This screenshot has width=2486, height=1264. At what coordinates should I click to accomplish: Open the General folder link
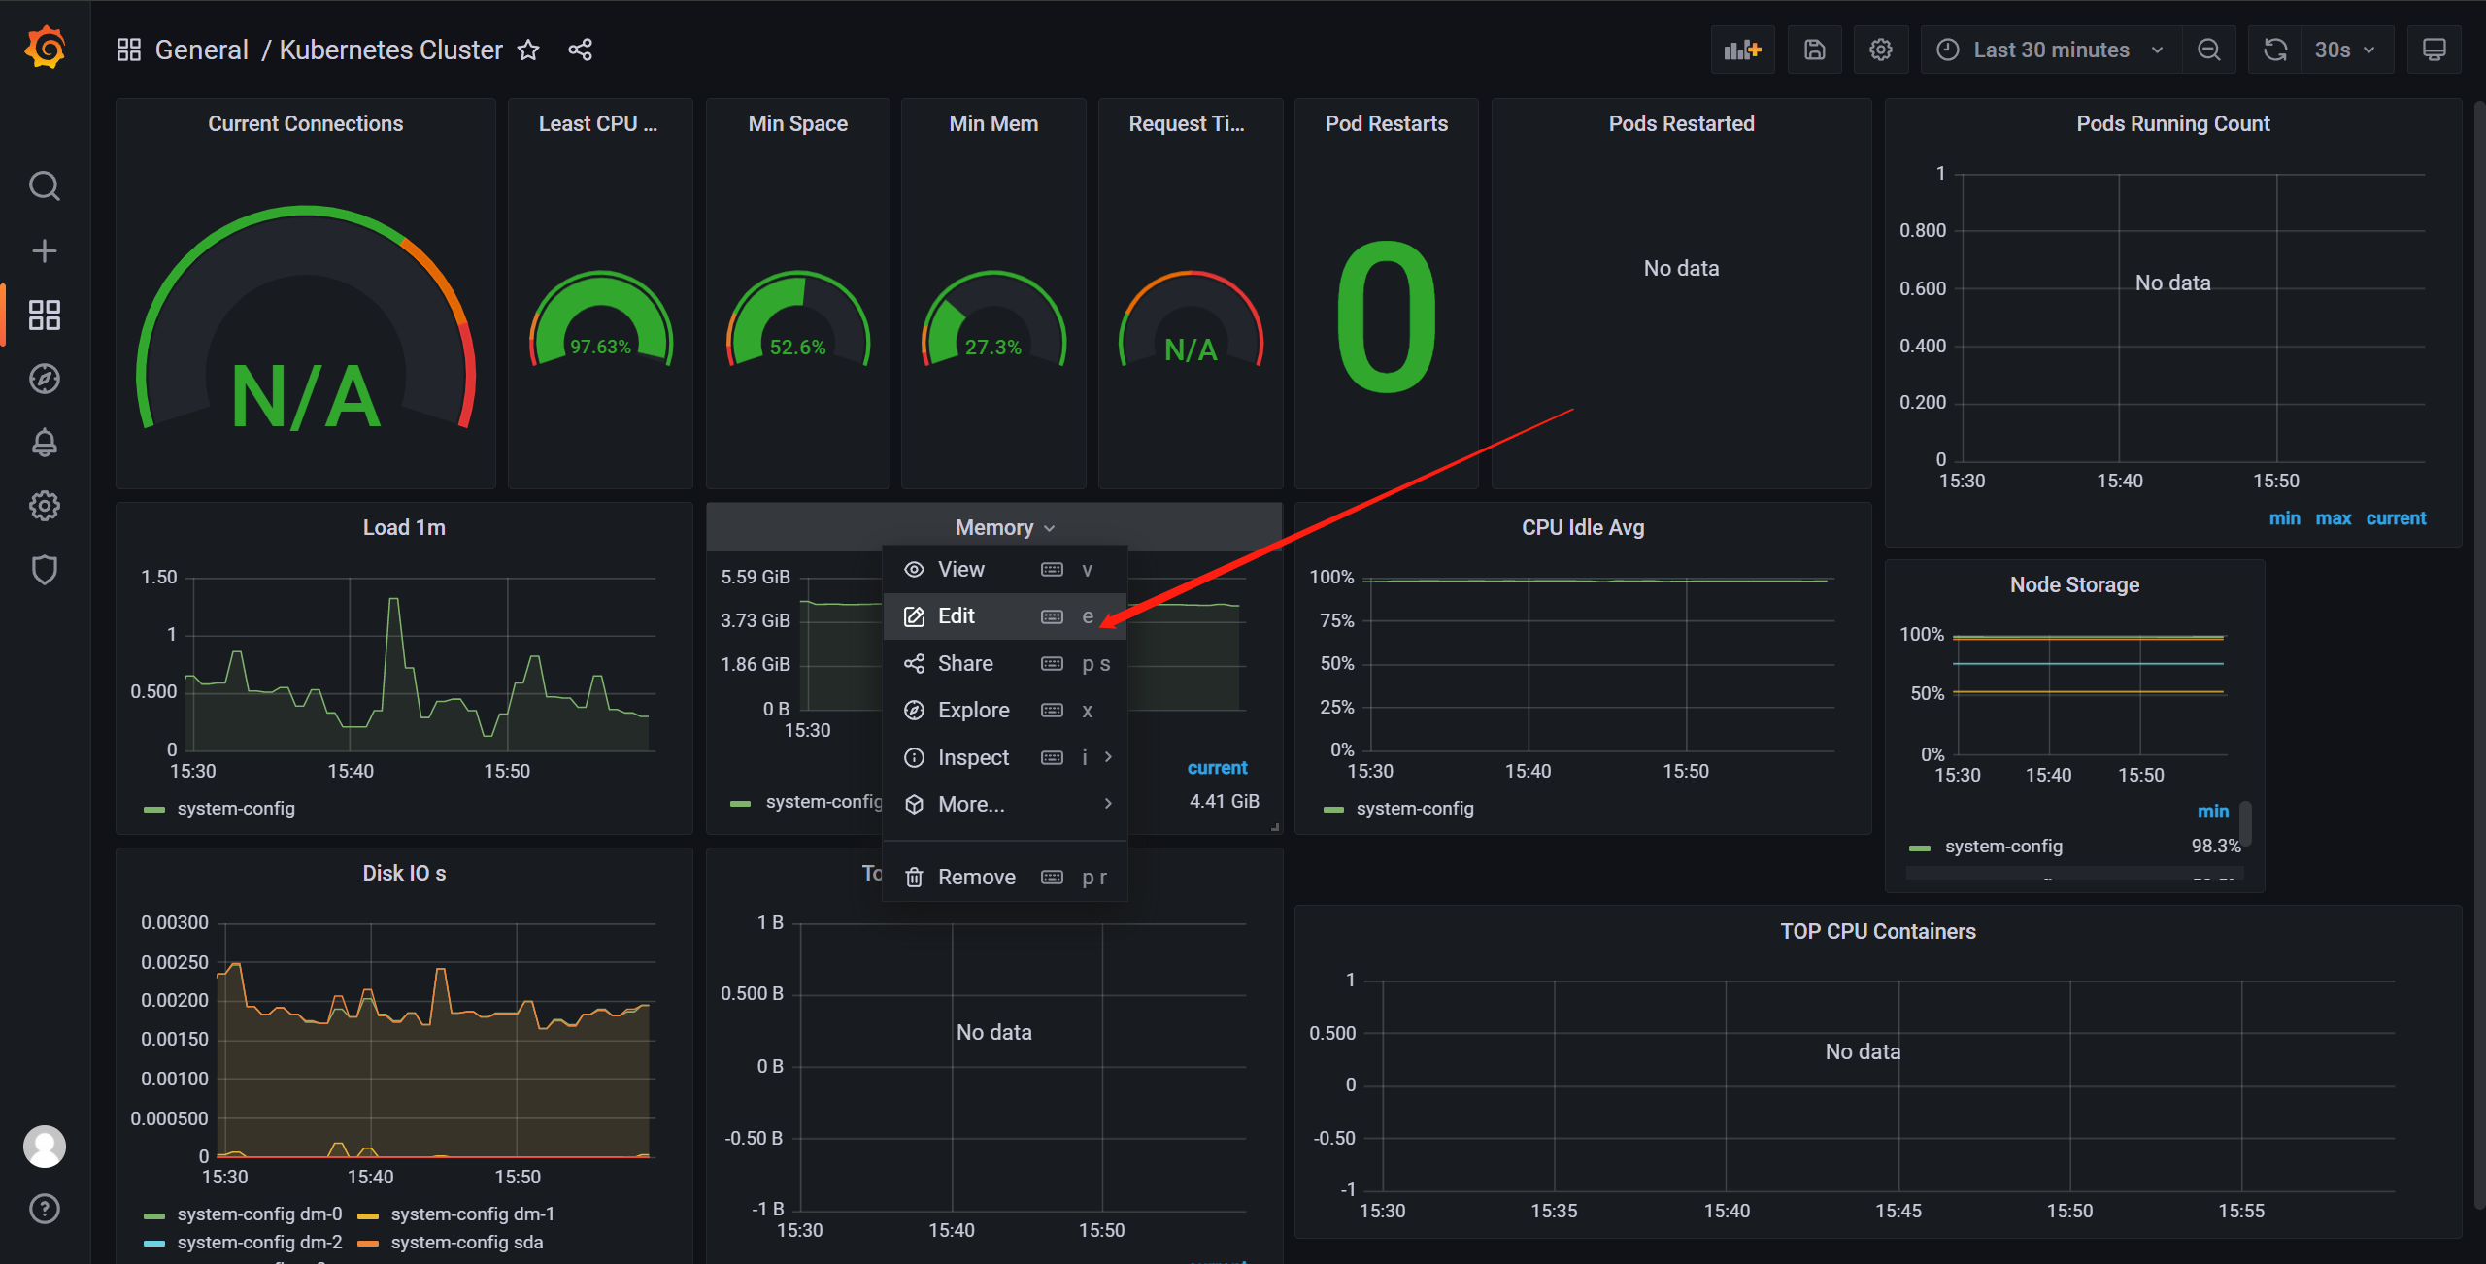202,50
